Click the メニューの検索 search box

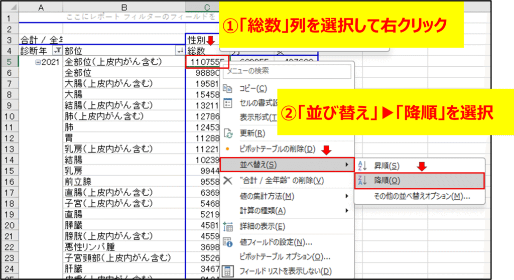pos(286,71)
